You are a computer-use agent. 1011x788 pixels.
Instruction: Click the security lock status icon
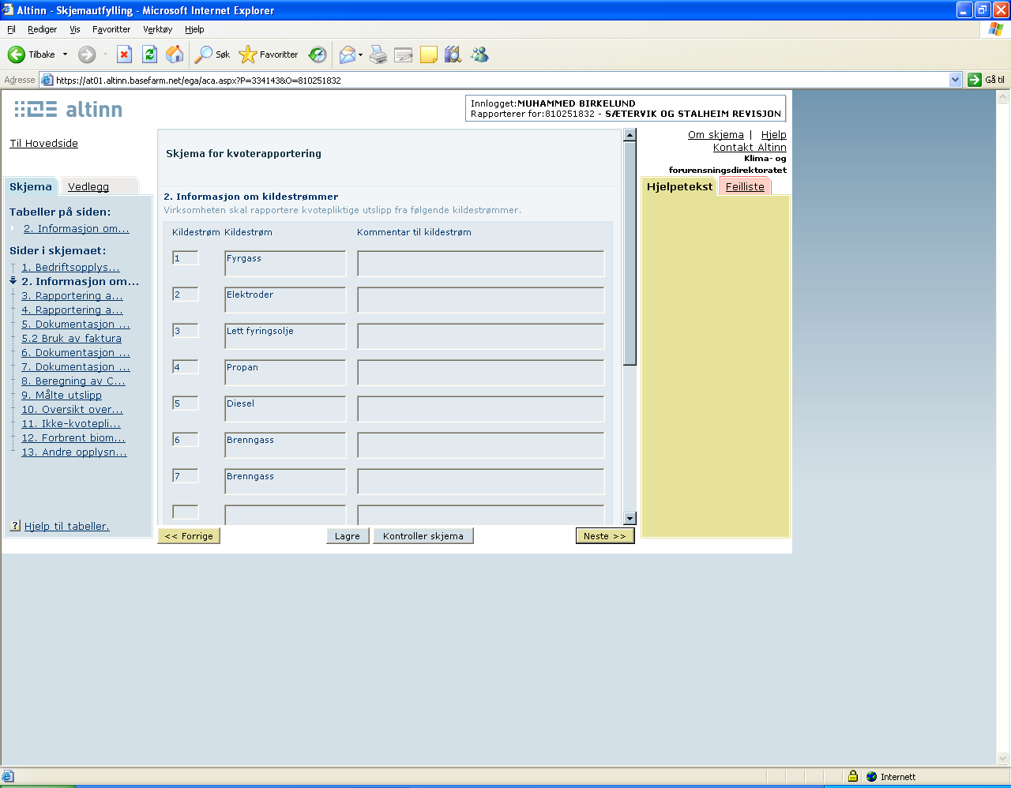(x=853, y=776)
